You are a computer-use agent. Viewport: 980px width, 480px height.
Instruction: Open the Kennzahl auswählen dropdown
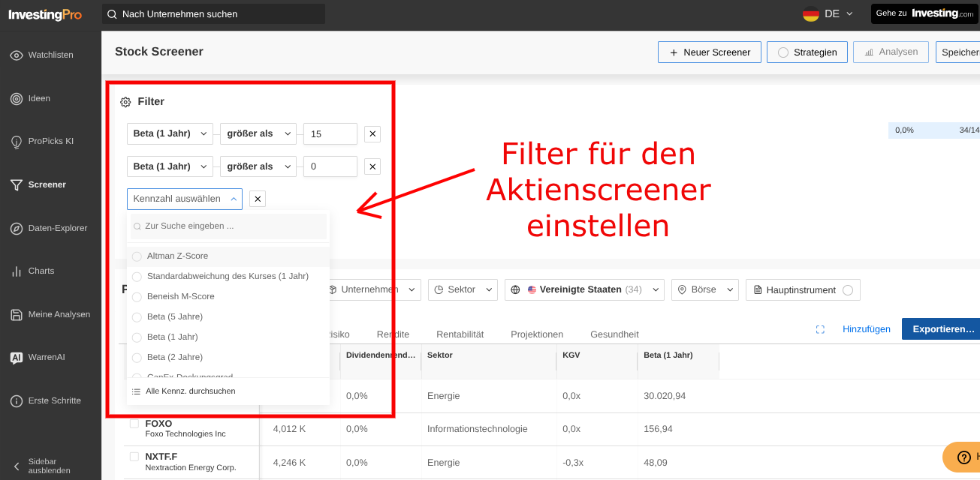pyautogui.click(x=185, y=199)
